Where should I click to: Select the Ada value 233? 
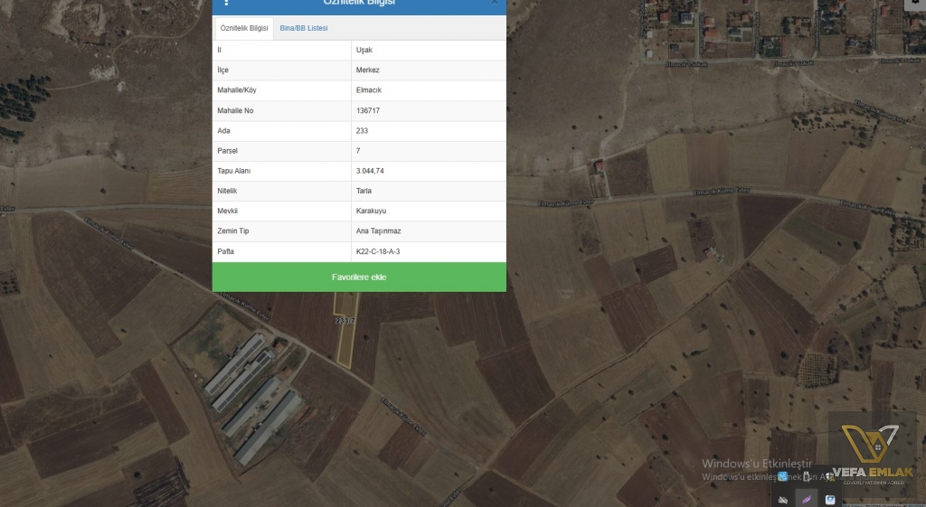(362, 131)
